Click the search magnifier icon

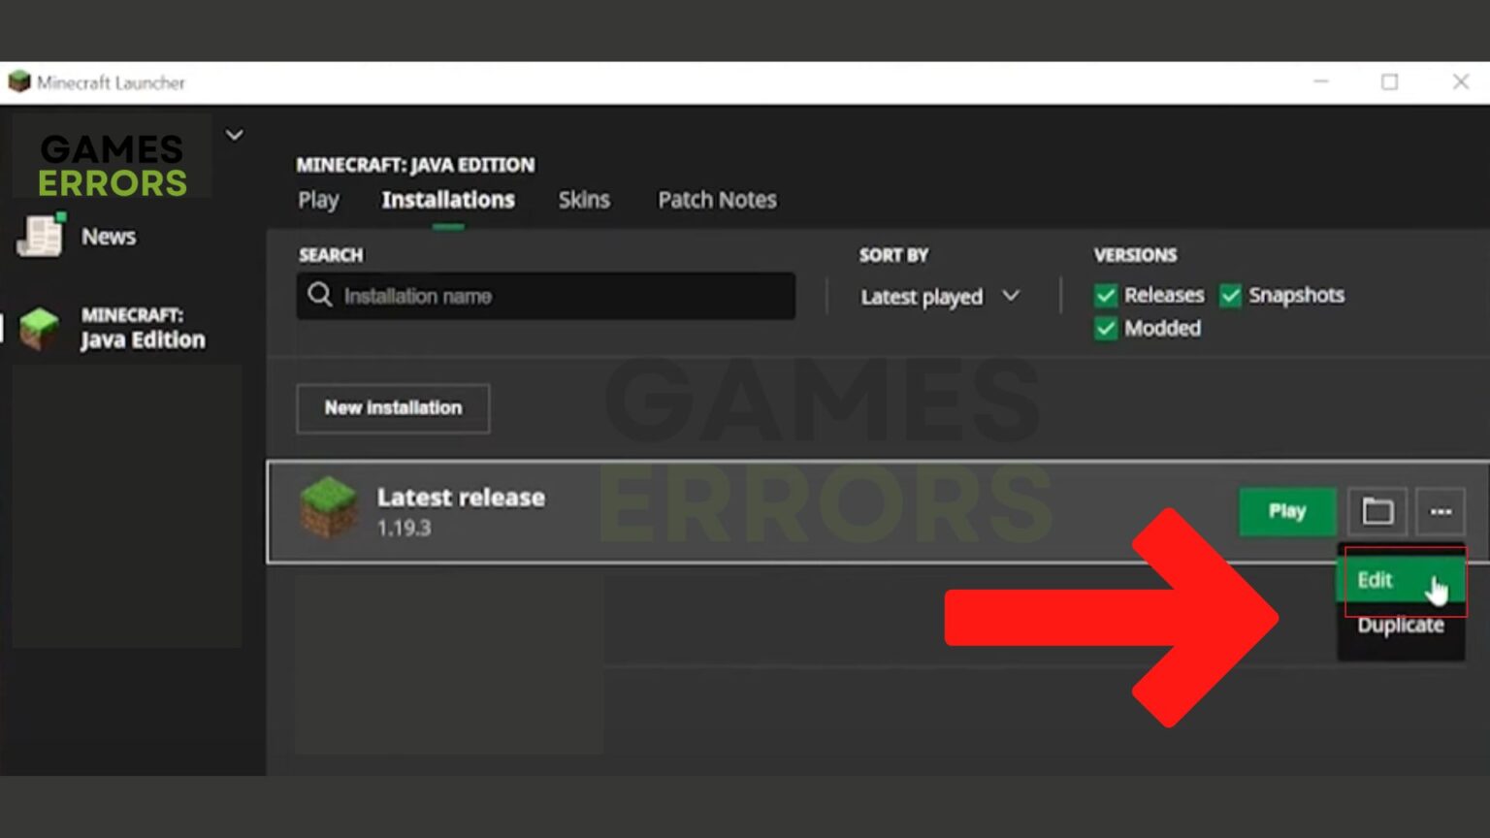tap(320, 294)
